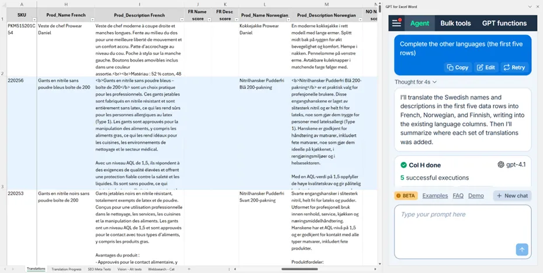
Task: Open the Prod_Name French filter dropdown
Action: (x=90, y=19)
